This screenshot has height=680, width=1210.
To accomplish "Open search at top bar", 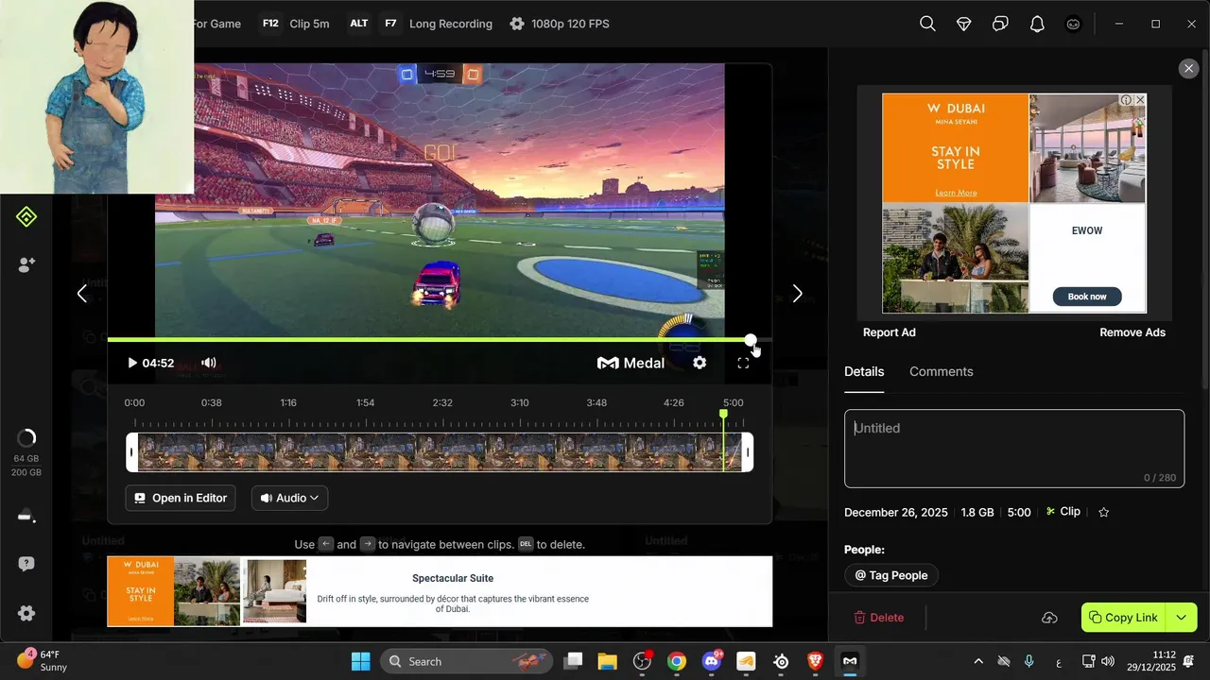I will coord(927,24).
